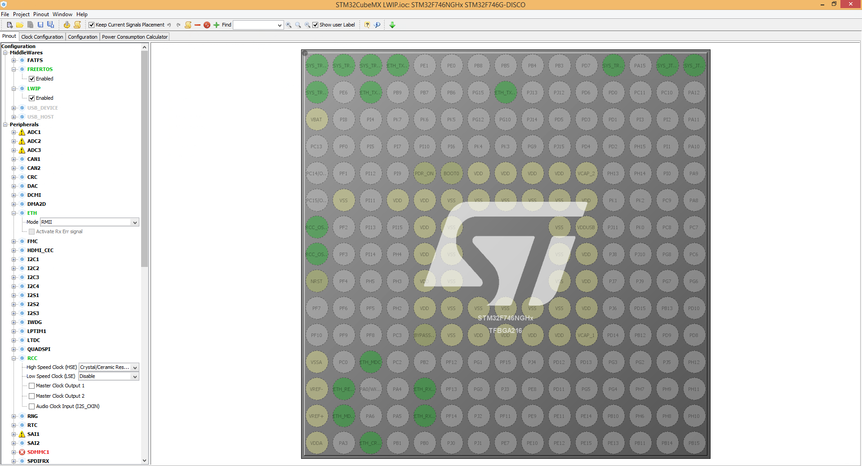
Task: Click the PA15 pin on chip
Action: coord(640,66)
